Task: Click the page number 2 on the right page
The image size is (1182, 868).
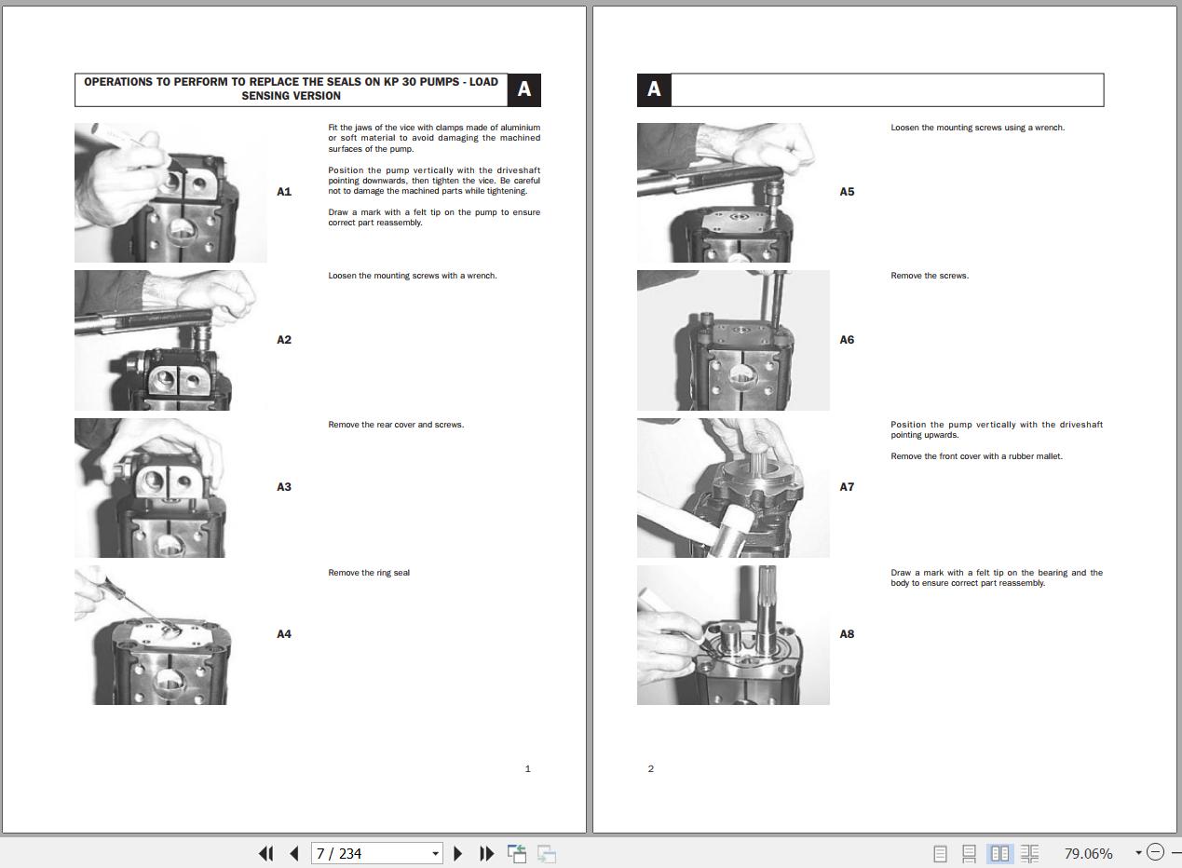Action: 651,768
